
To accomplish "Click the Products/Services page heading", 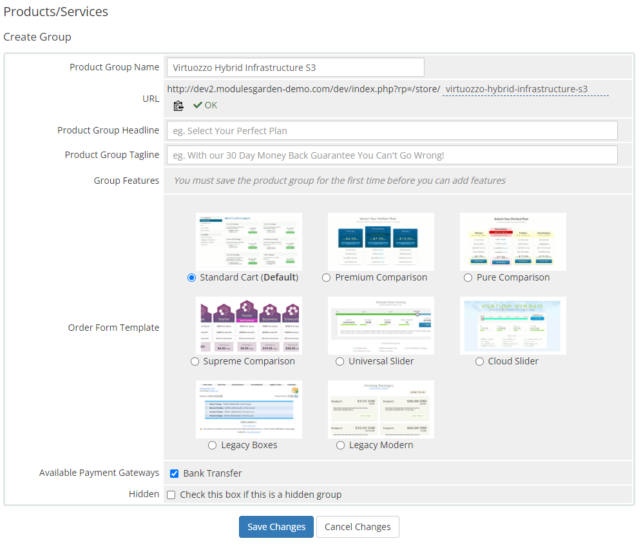I will [x=56, y=12].
